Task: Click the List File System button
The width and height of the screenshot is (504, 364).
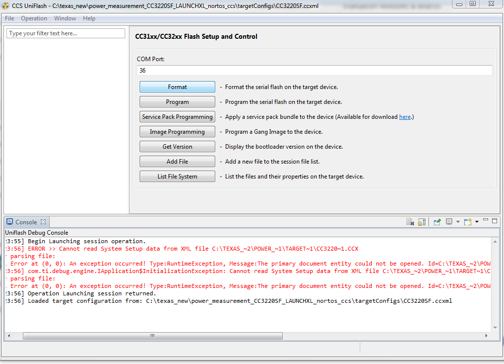Action: (x=177, y=176)
